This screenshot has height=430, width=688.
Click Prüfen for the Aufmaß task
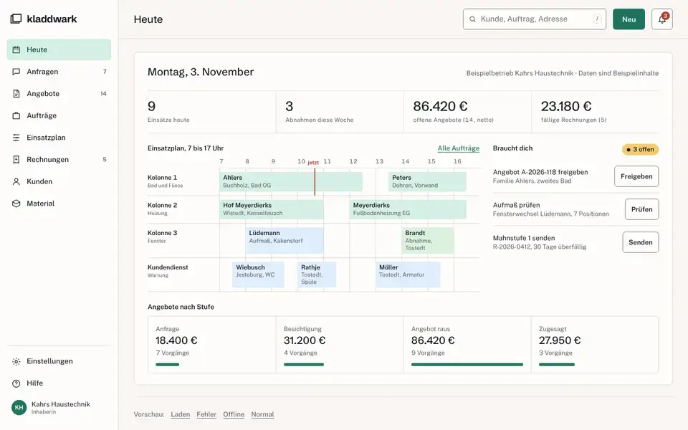coord(641,209)
